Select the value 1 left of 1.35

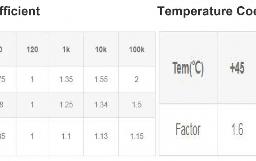click(x=32, y=80)
